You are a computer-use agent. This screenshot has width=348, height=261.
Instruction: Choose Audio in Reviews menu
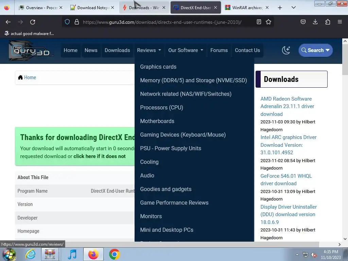pos(147,176)
